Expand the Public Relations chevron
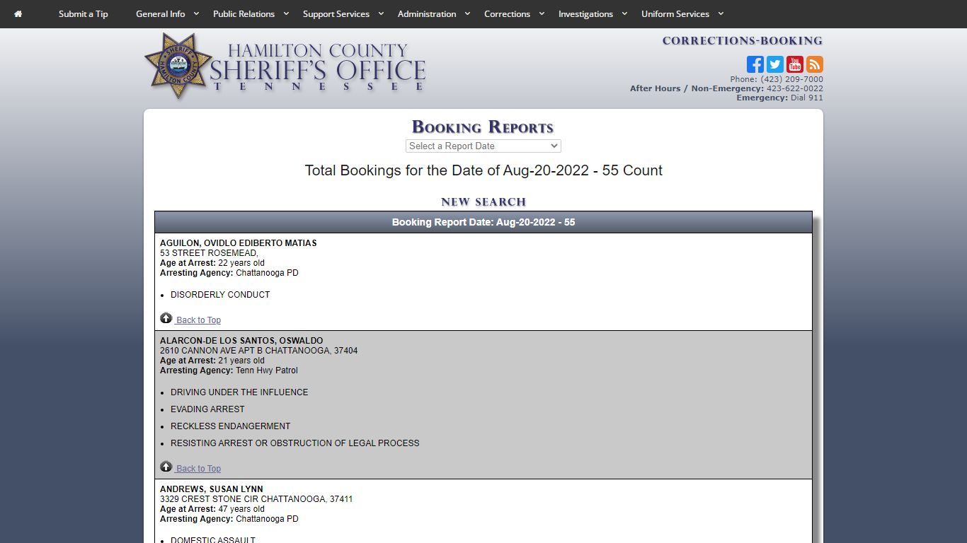The width and height of the screenshot is (967, 543). 286,14
